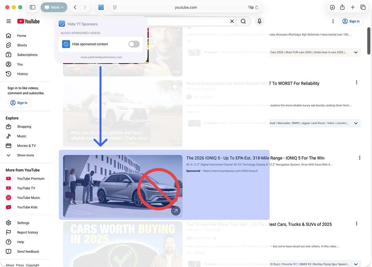
Task: Open YouTube hamburger guide menu
Action: click(x=9, y=21)
